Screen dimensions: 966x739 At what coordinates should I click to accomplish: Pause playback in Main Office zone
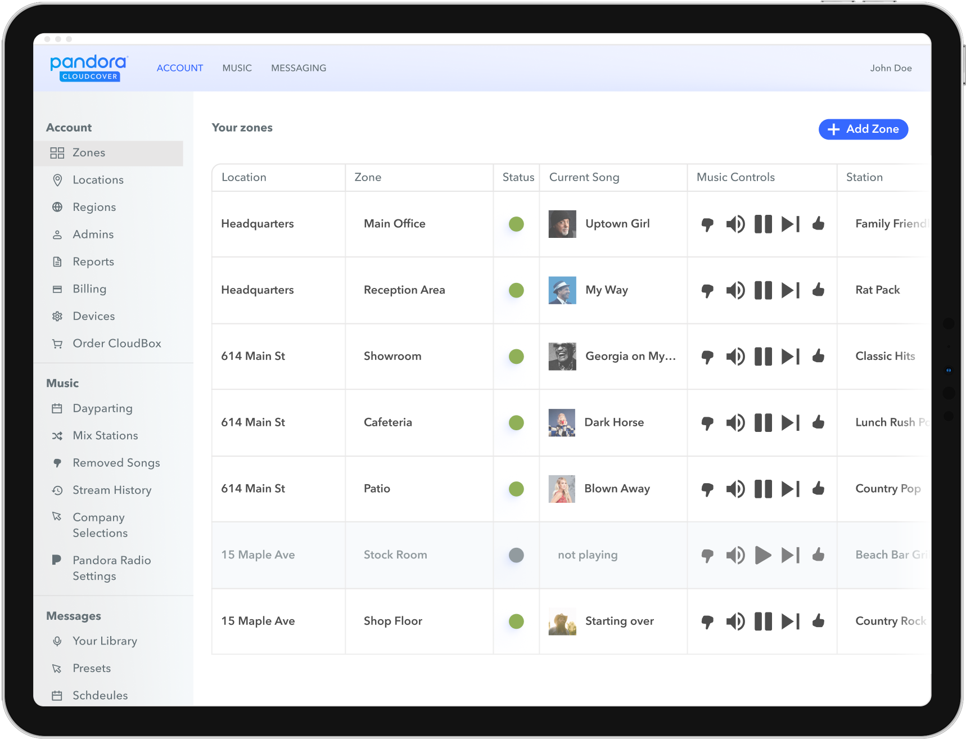click(x=763, y=224)
